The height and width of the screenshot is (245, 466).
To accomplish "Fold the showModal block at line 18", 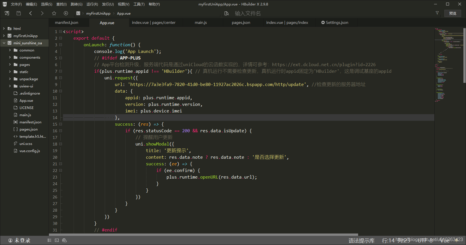I will pos(60,144).
